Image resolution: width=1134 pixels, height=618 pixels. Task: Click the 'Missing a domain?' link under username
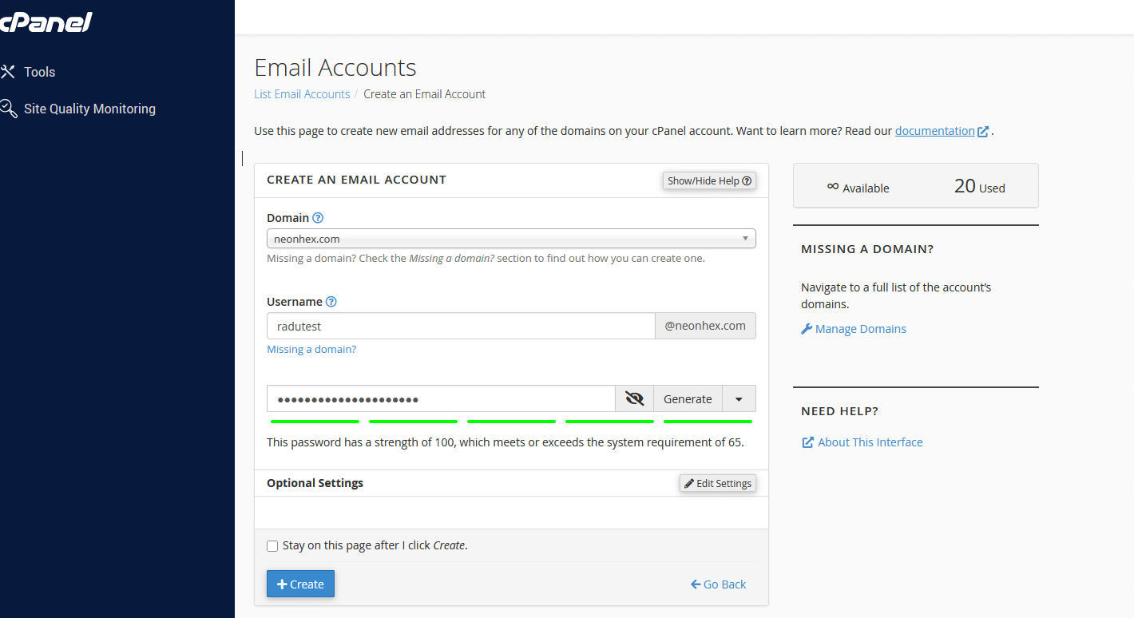[x=311, y=350]
